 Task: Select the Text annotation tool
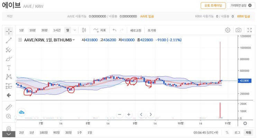pyautogui.click(x=9, y=68)
